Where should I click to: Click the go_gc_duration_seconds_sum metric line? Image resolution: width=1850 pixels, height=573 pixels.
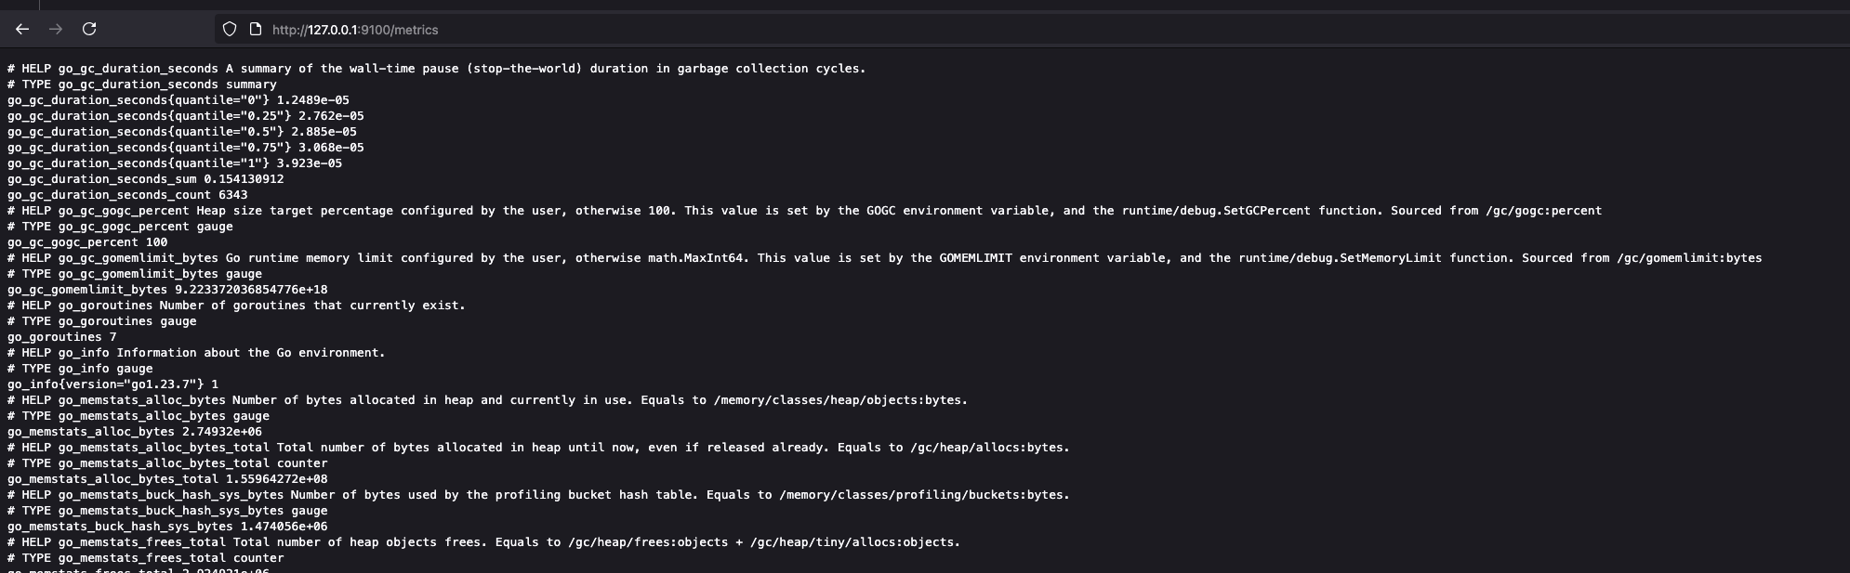[145, 179]
